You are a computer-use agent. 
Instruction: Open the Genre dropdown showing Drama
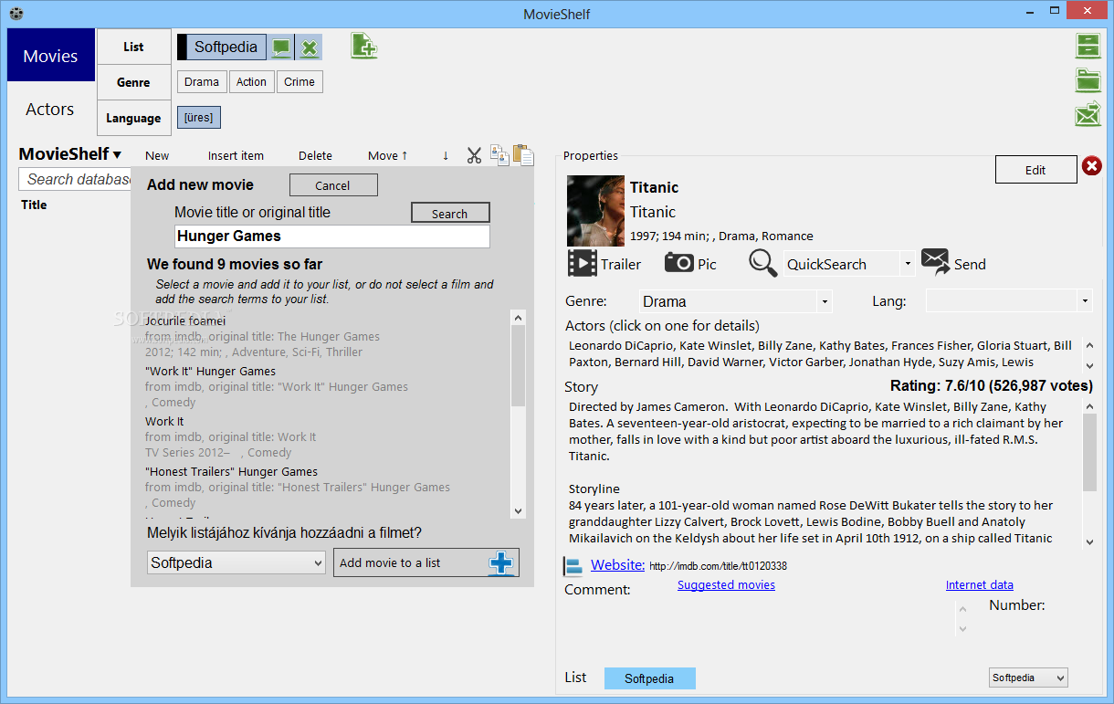coord(825,301)
